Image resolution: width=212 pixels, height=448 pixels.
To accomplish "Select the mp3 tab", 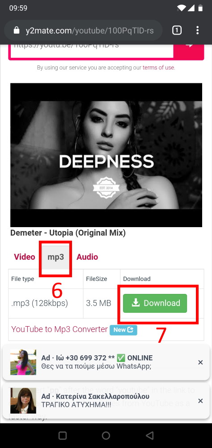I will point(55,257).
